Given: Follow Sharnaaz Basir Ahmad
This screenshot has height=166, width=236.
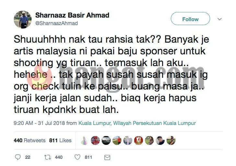Looking at the screenshot, I should click(x=190, y=19).
